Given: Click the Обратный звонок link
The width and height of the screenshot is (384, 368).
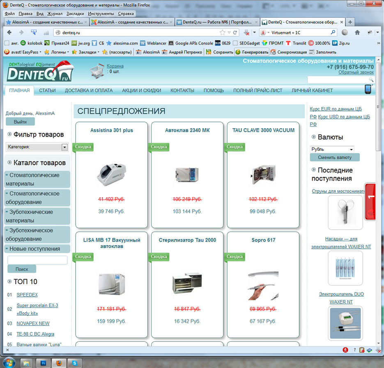Looking at the screenshot, I should click(356, 72).
